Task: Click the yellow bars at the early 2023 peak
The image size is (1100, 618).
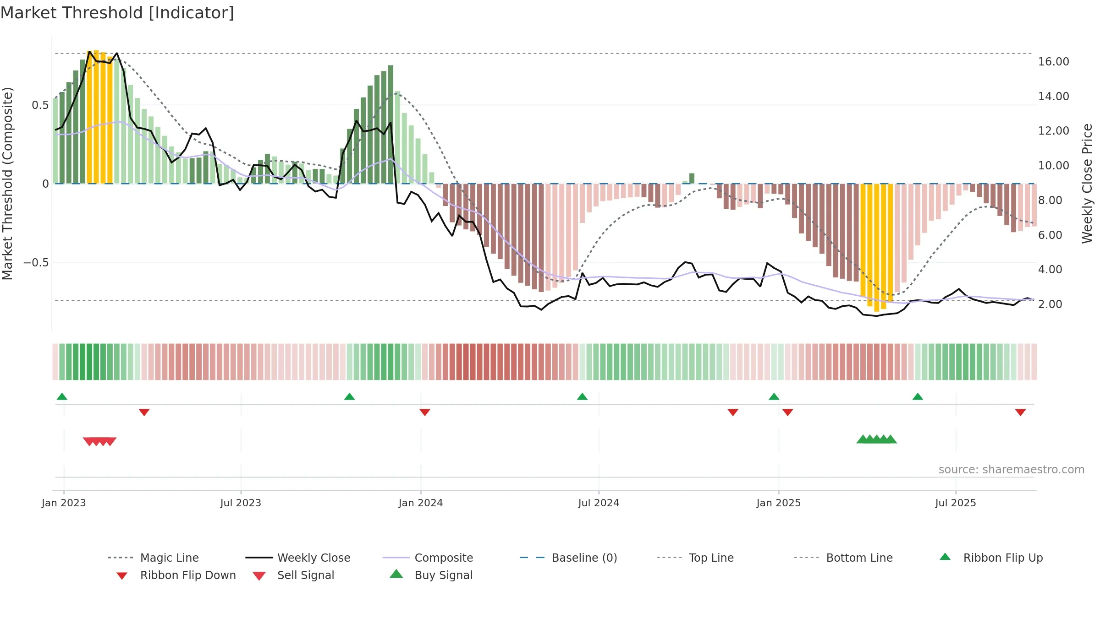Action: click(99, 117)
